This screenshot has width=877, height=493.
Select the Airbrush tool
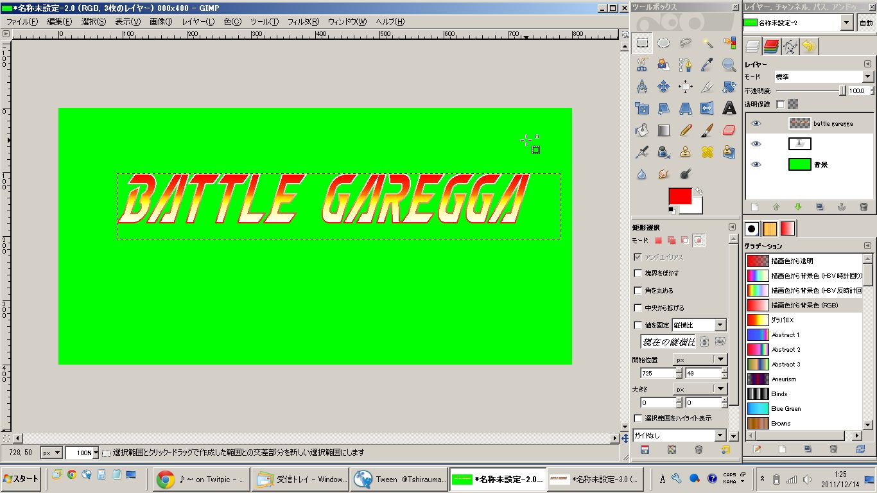click(x=642, y=152)
